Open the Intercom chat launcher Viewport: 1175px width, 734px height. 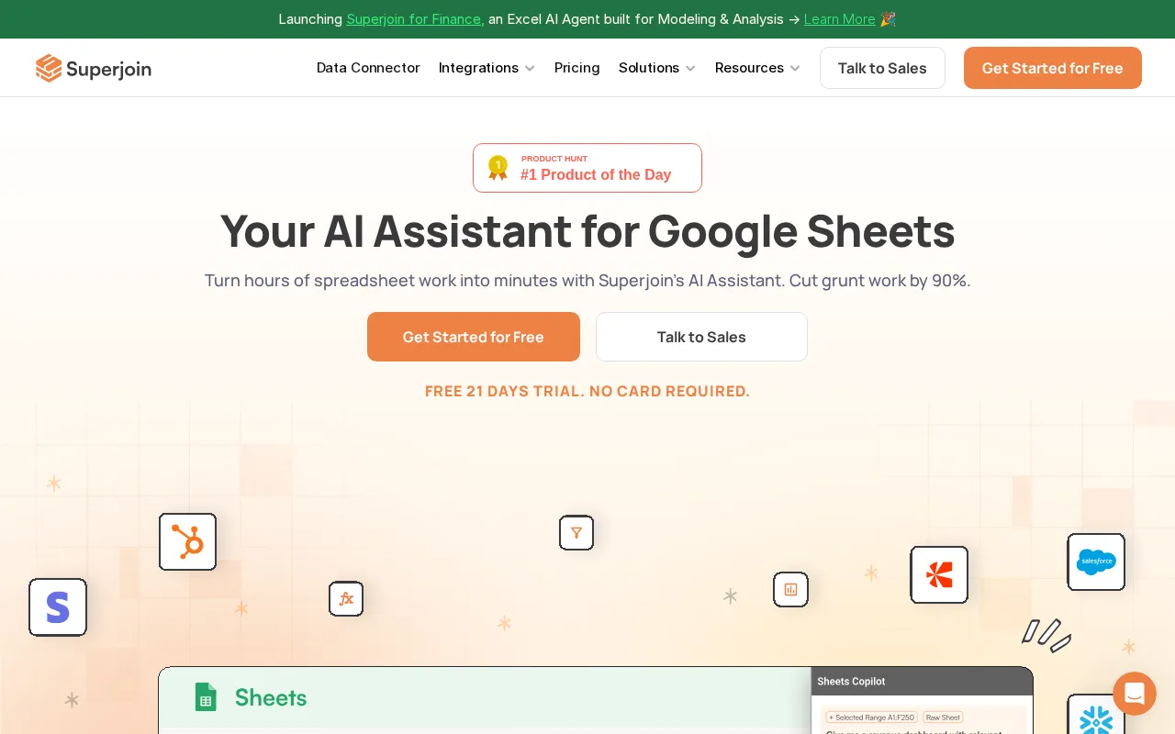[1135, 694]
